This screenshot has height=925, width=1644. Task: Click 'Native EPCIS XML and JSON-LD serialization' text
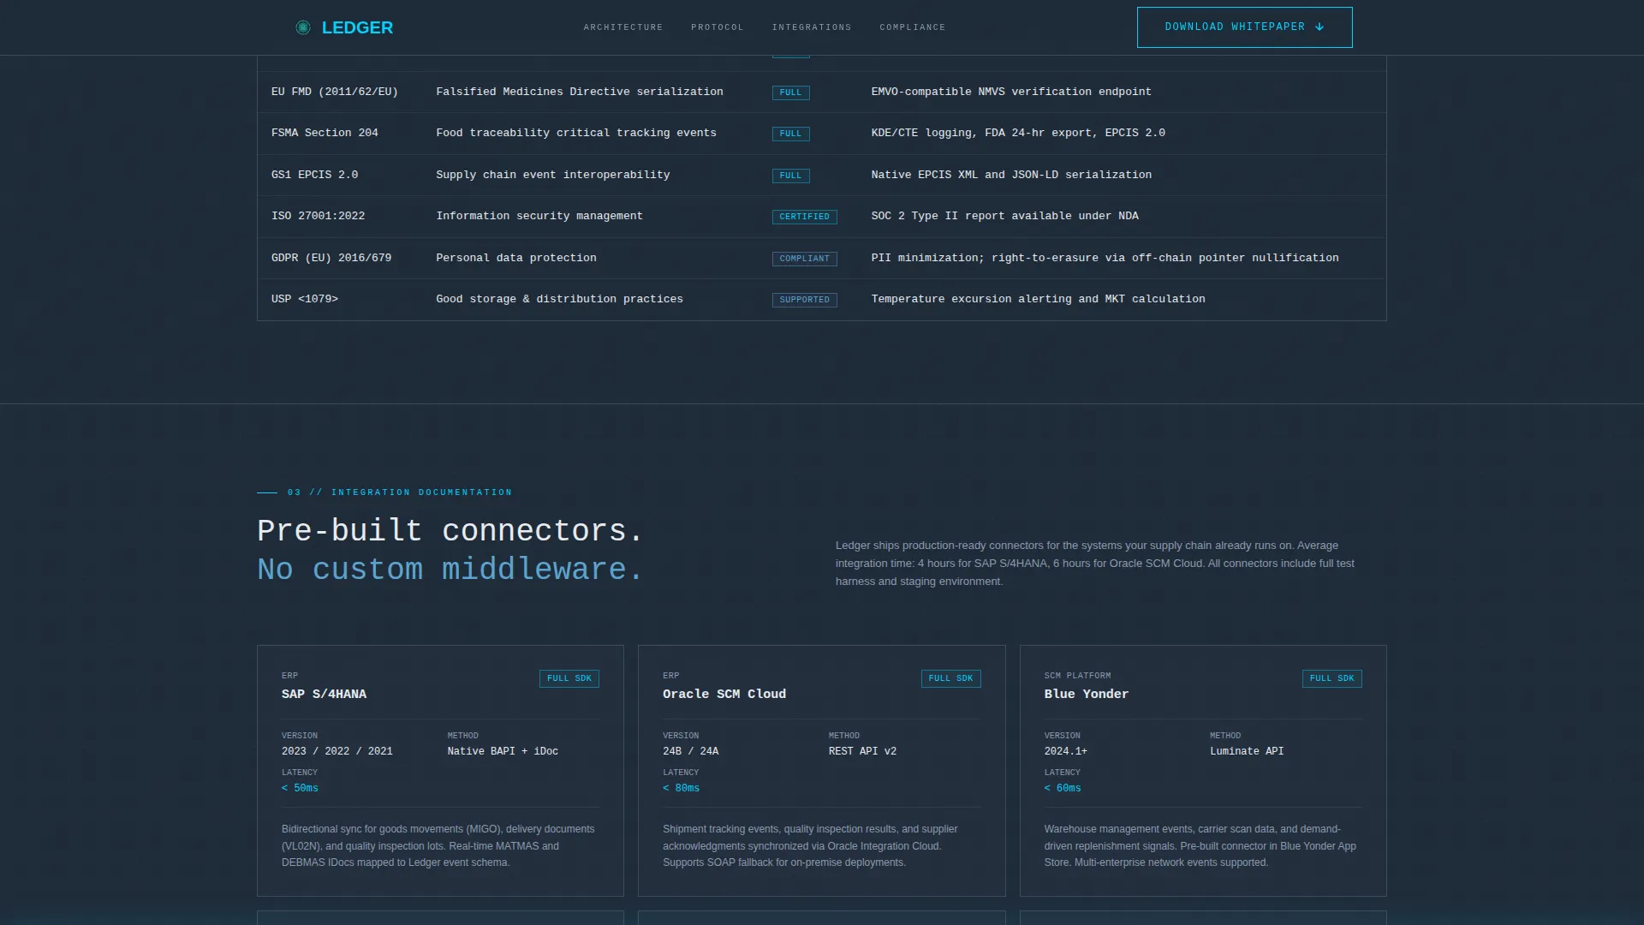1011,175
